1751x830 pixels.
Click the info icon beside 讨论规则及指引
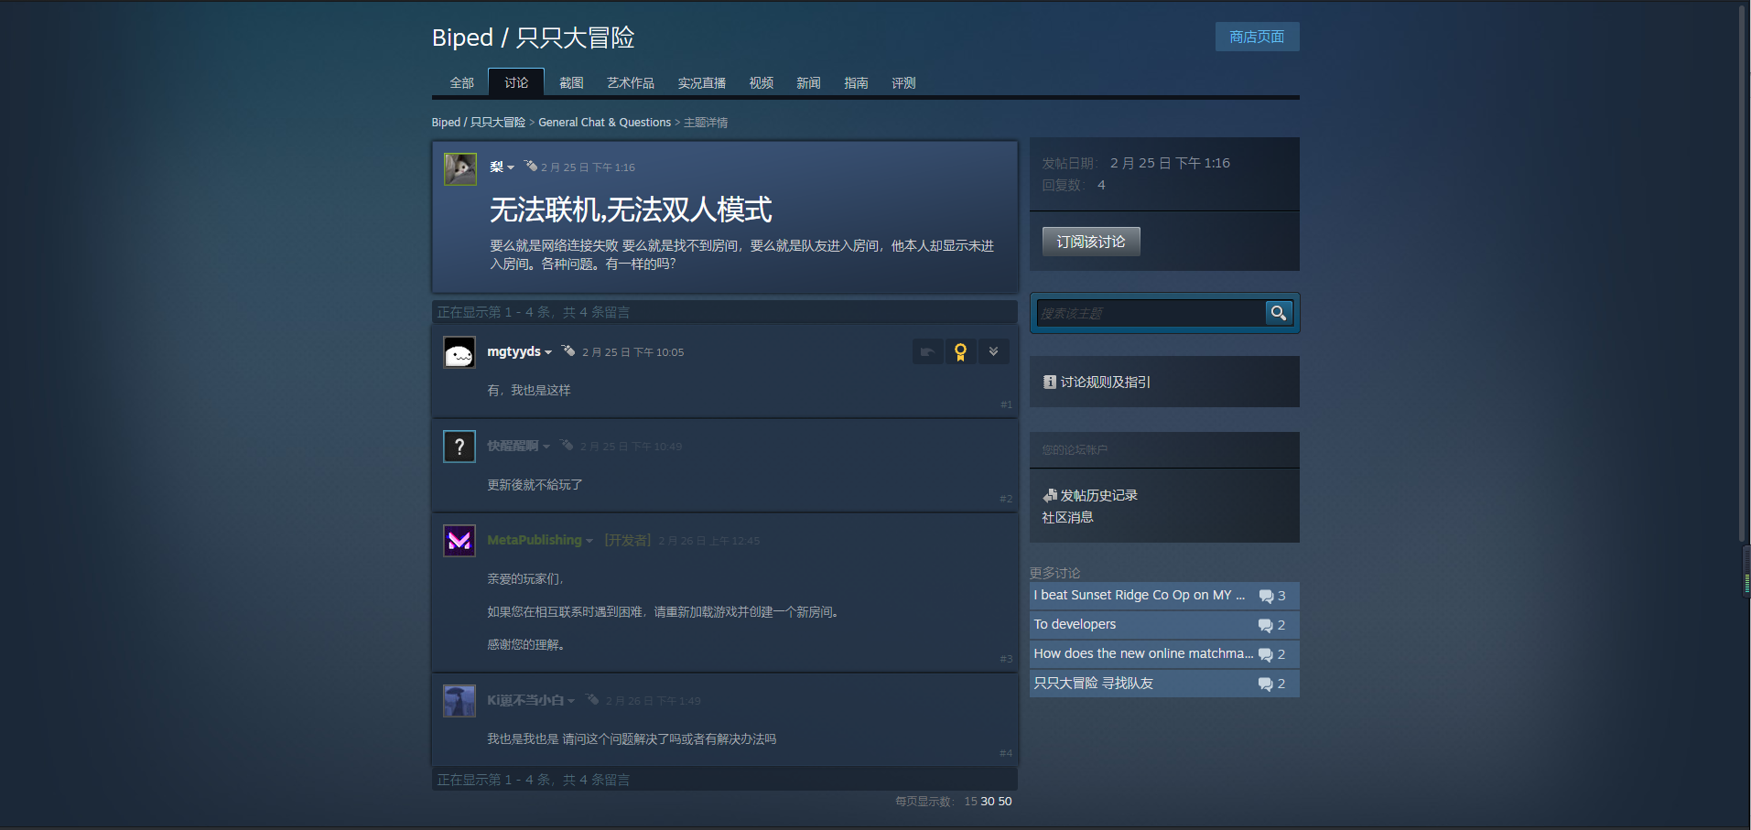point(1050,382)
